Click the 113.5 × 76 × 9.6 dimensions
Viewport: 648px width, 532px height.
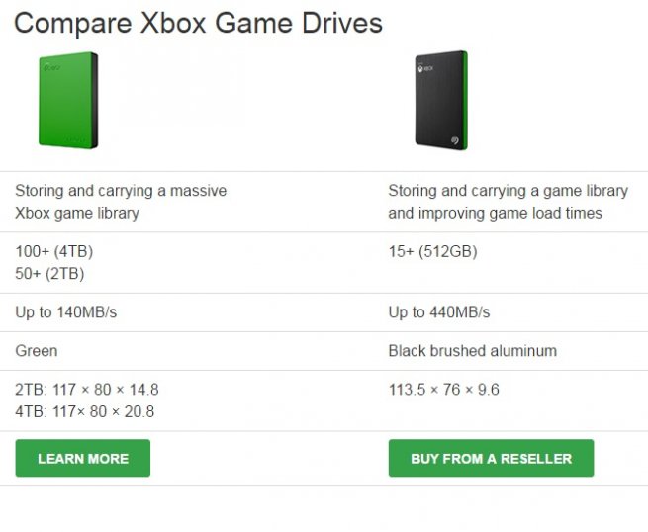444,389
